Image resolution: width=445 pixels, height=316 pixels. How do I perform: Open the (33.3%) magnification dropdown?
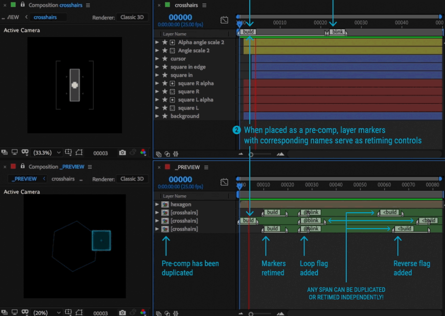click(47, 152)
